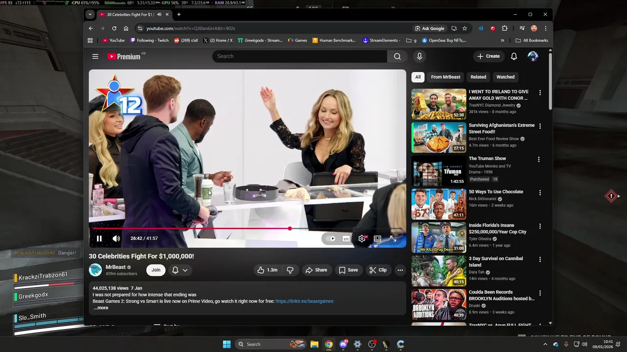Select the Watched filter chip
627x352 pixels.
pyautogui.click(x=506, y=77)
